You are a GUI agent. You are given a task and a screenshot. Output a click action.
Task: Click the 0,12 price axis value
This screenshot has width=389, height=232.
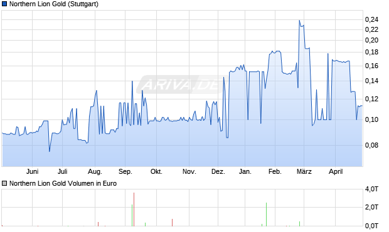click(x=371, y=99)
